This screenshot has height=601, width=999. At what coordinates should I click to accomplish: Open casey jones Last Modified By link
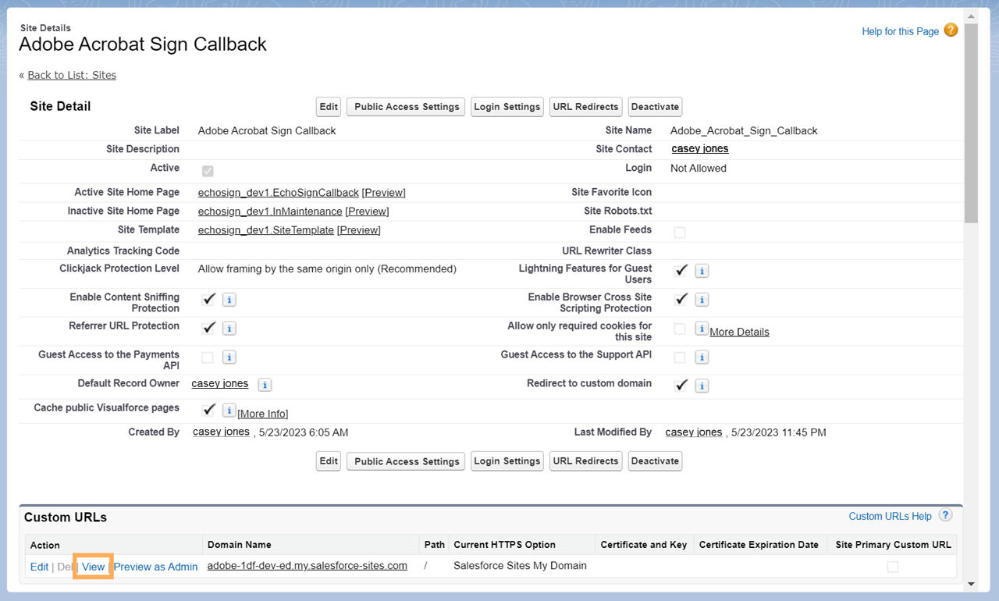pos(694,432)
